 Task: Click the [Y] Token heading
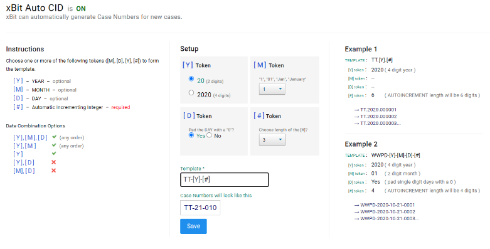196,65
